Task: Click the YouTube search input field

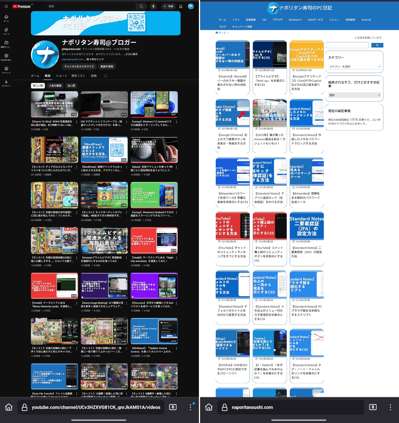Action: point(91,6)
